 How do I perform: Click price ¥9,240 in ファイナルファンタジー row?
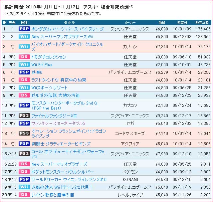point(162,116)
